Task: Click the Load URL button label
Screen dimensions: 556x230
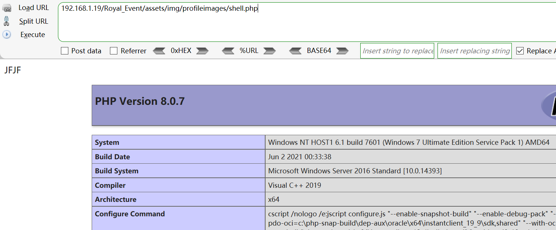Action: (x=33, y=8)
